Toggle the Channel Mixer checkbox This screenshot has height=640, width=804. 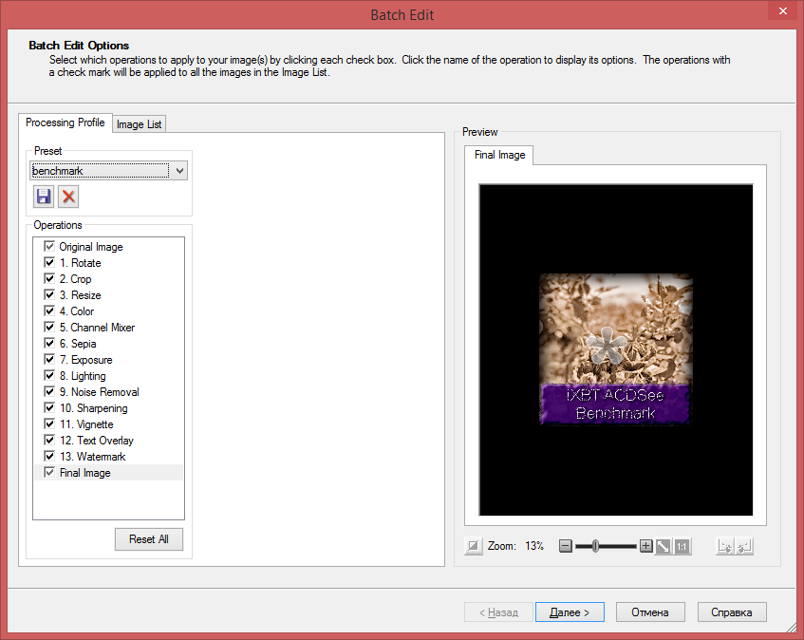[x=49, y=328]
